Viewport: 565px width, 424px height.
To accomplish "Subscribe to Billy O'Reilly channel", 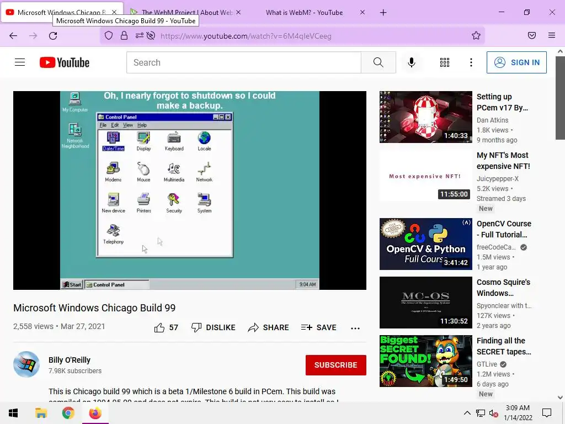I will tap(336, 365).
